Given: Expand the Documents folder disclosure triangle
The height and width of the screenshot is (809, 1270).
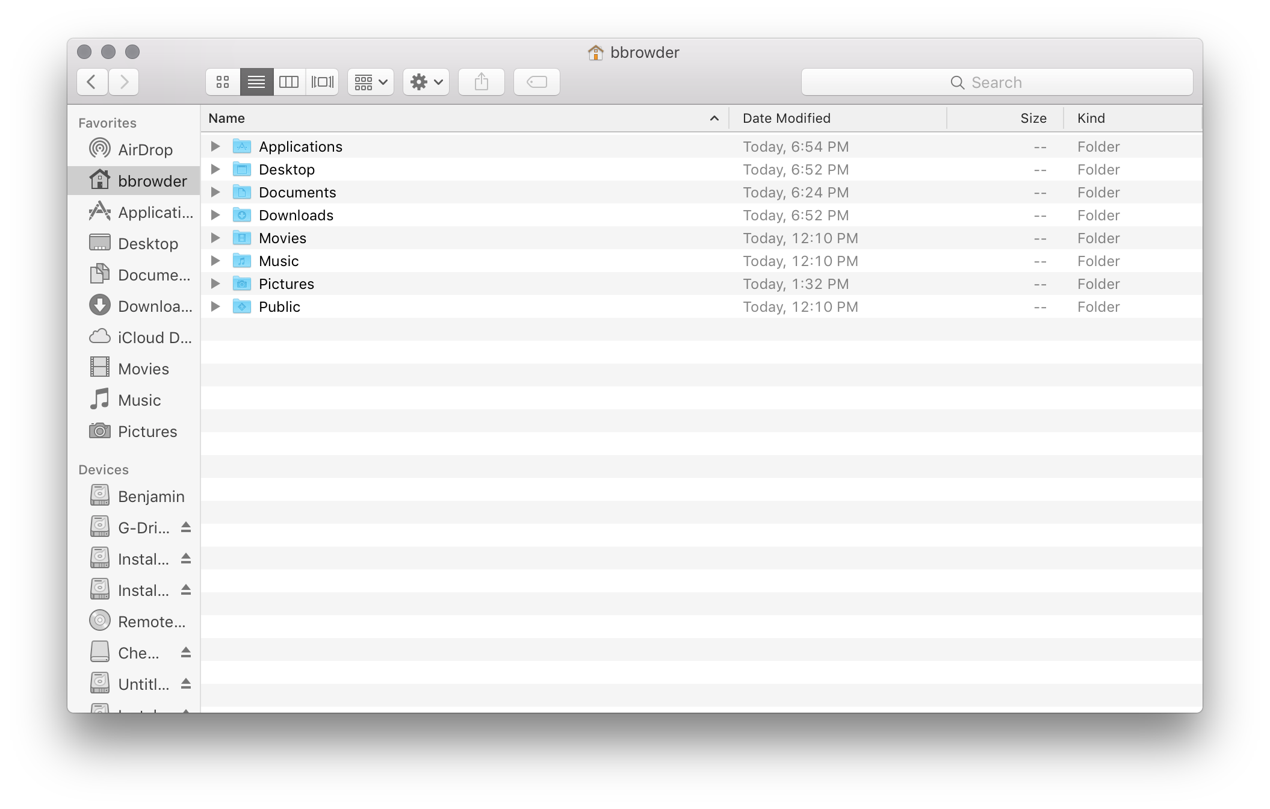Looking at the screenshot, I should [215, 193].
